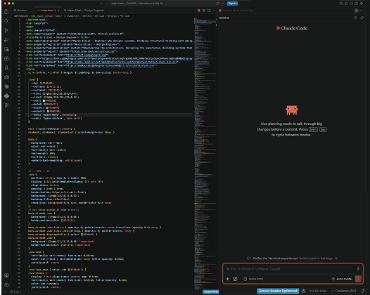The width and height of the screenshot is (370, 295).
Task: Switch to Mario Eliasi Design Engineer tab
Action: pos(84,11)
